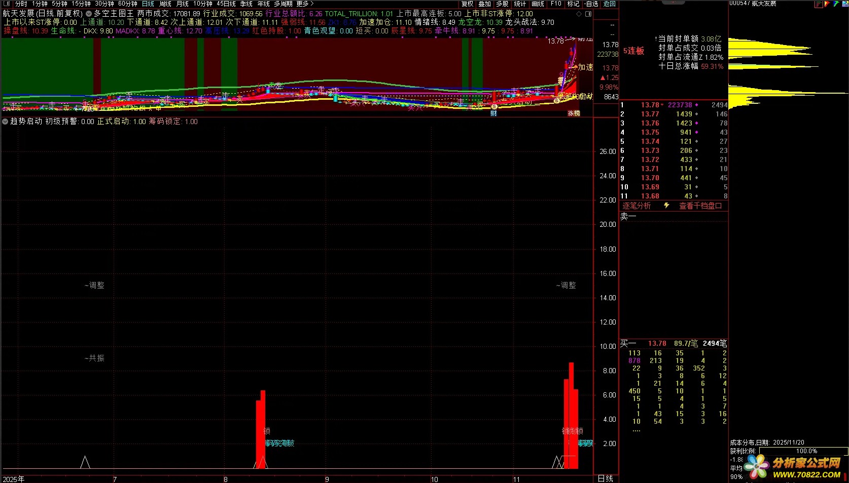Click the 统计 toolbar button
The height and width of the screenshot is (483, 849).
click(520, 4)
